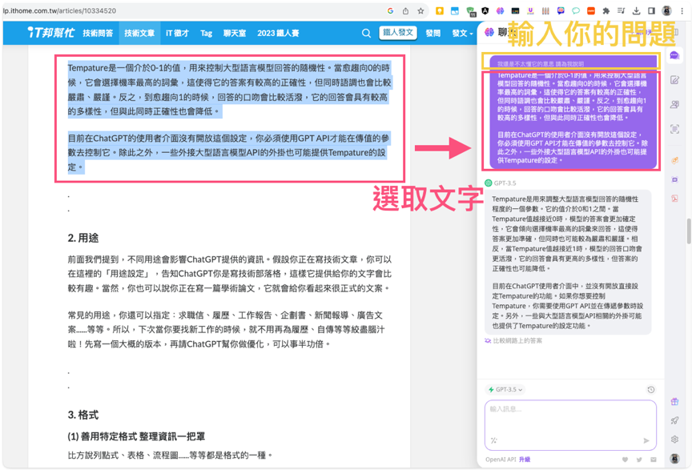Click the '3. 格式' section heading
The image size is (692, 470).
[x=83, y=415]
